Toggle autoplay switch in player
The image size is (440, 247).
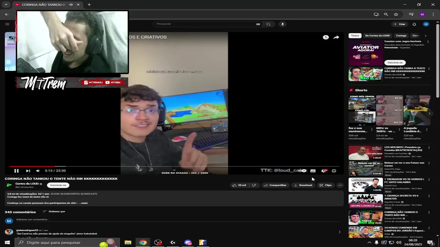click(303, 170)
